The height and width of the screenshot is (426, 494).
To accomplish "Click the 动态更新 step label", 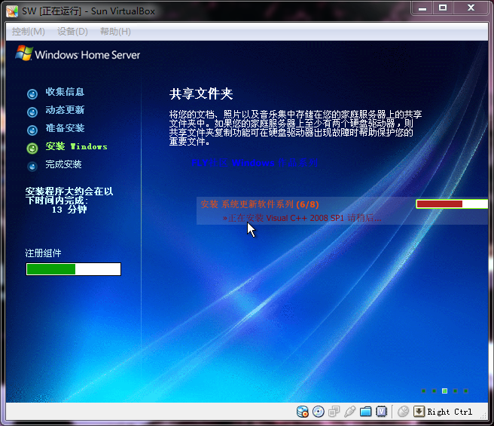I will click(65, 110).
